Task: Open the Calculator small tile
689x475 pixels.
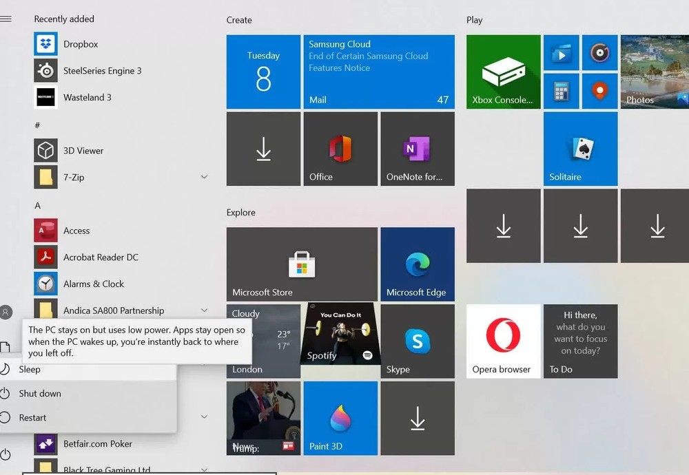Action: pos(561,92)
